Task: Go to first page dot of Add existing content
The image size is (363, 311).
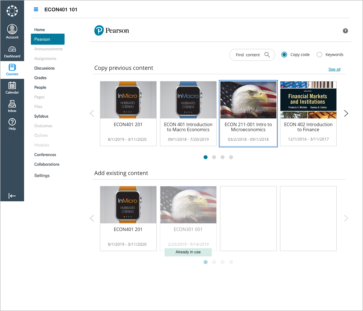Action: pos(206,262)
